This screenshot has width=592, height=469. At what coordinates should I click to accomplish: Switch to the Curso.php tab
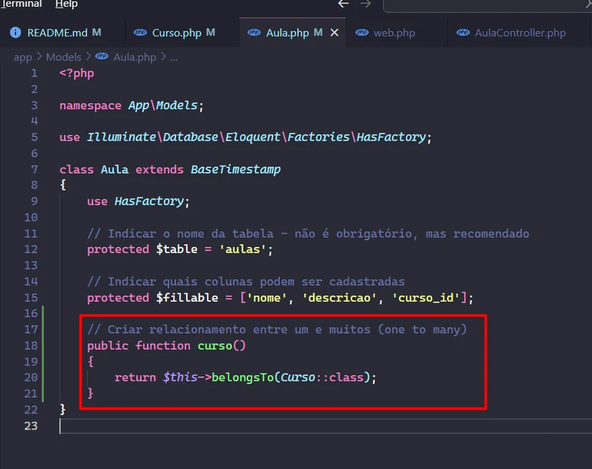(x=176, y=32)
